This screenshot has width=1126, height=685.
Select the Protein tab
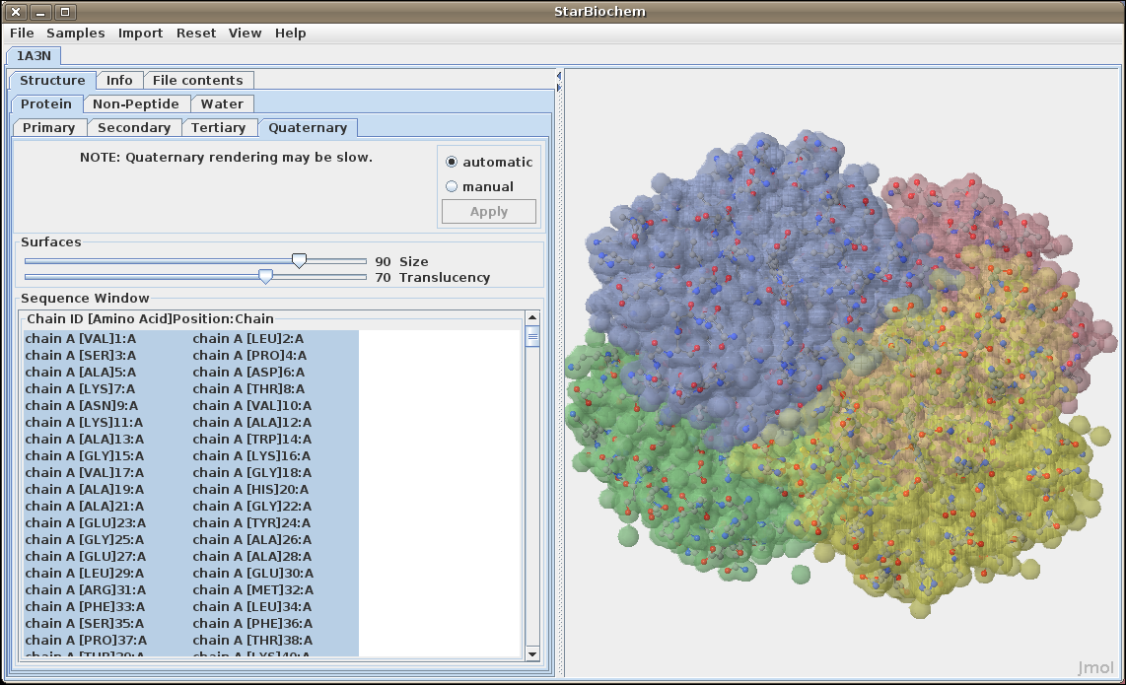click(46, 104)
